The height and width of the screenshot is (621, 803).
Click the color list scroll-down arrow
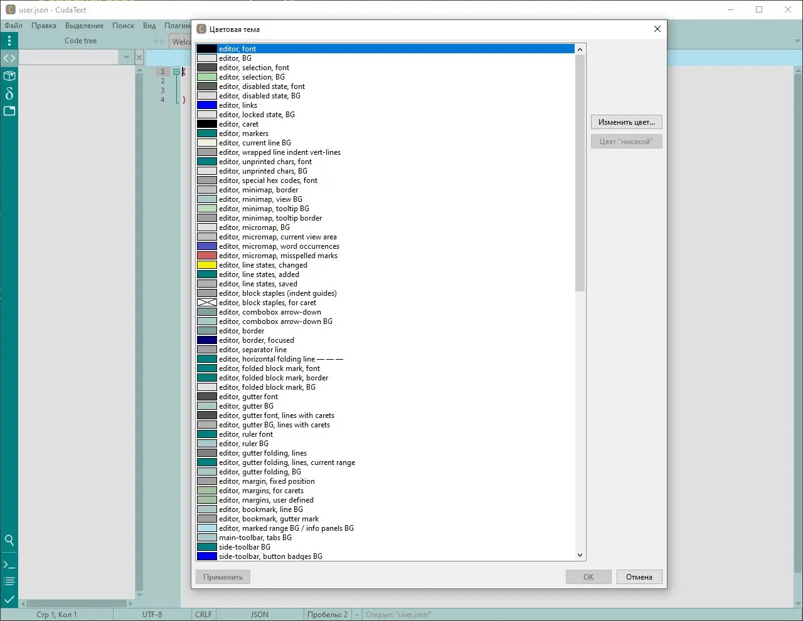580,555
